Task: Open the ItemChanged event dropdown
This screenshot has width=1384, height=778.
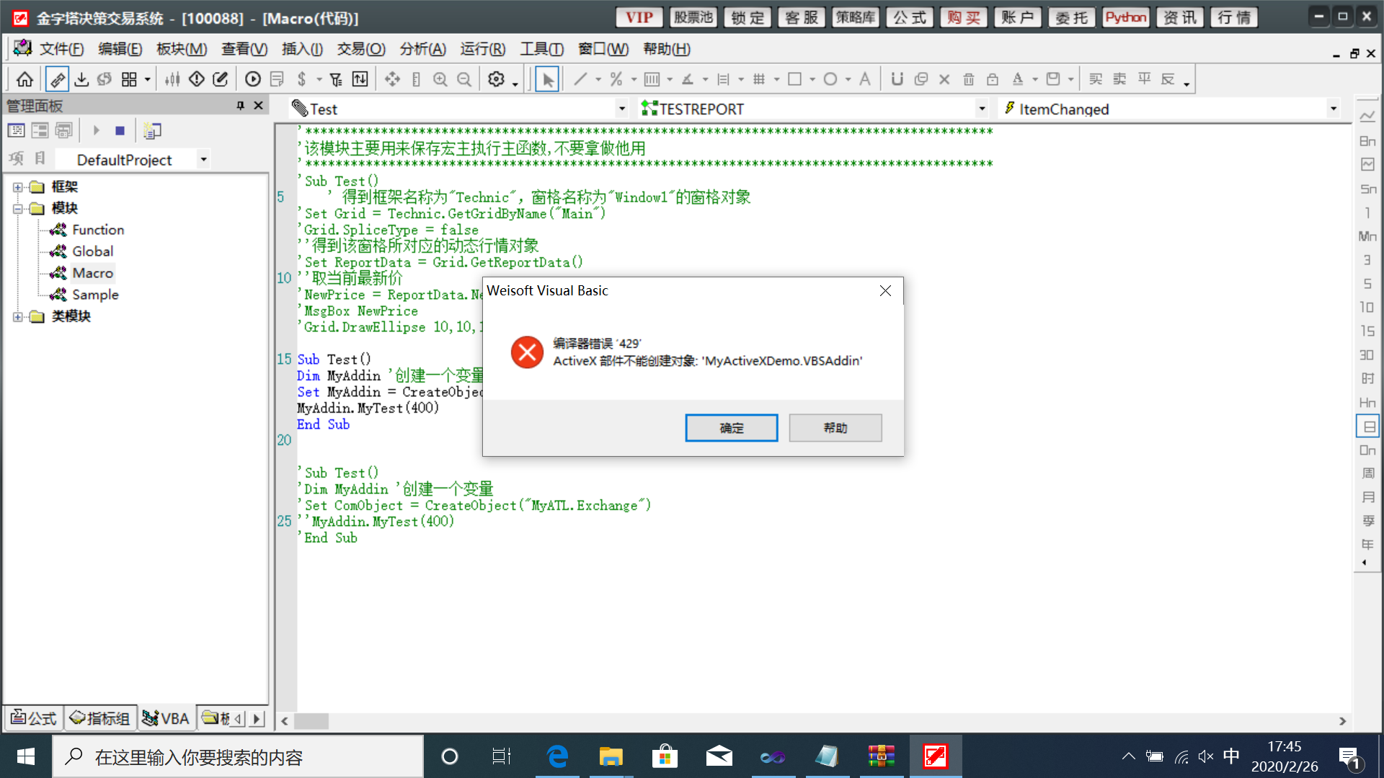Action: click(x=1333, y=109)
